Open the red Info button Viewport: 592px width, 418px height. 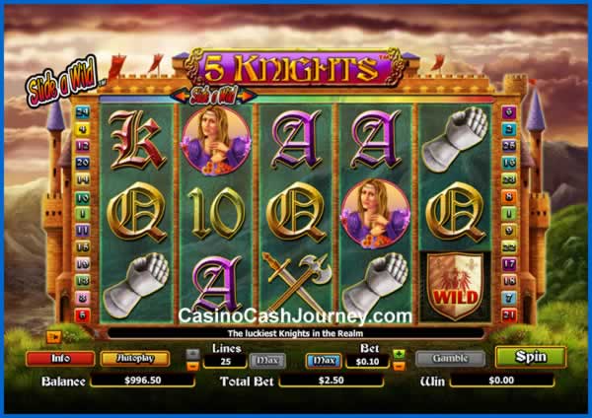60,359
